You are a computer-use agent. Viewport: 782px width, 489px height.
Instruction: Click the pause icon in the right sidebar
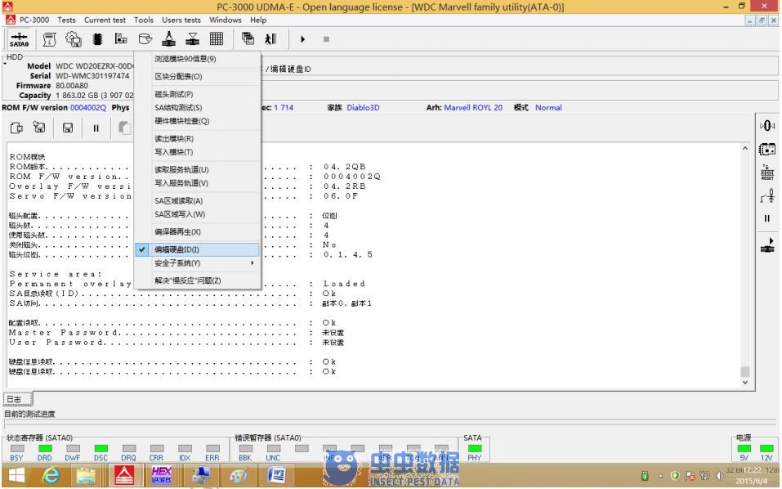click(x=767, y=218)
